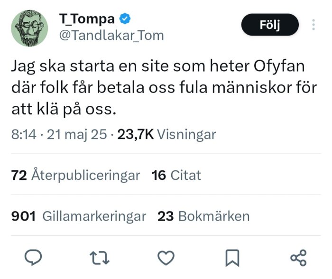Open the T_Tompa profile avatar

click(x=30, y=28)
